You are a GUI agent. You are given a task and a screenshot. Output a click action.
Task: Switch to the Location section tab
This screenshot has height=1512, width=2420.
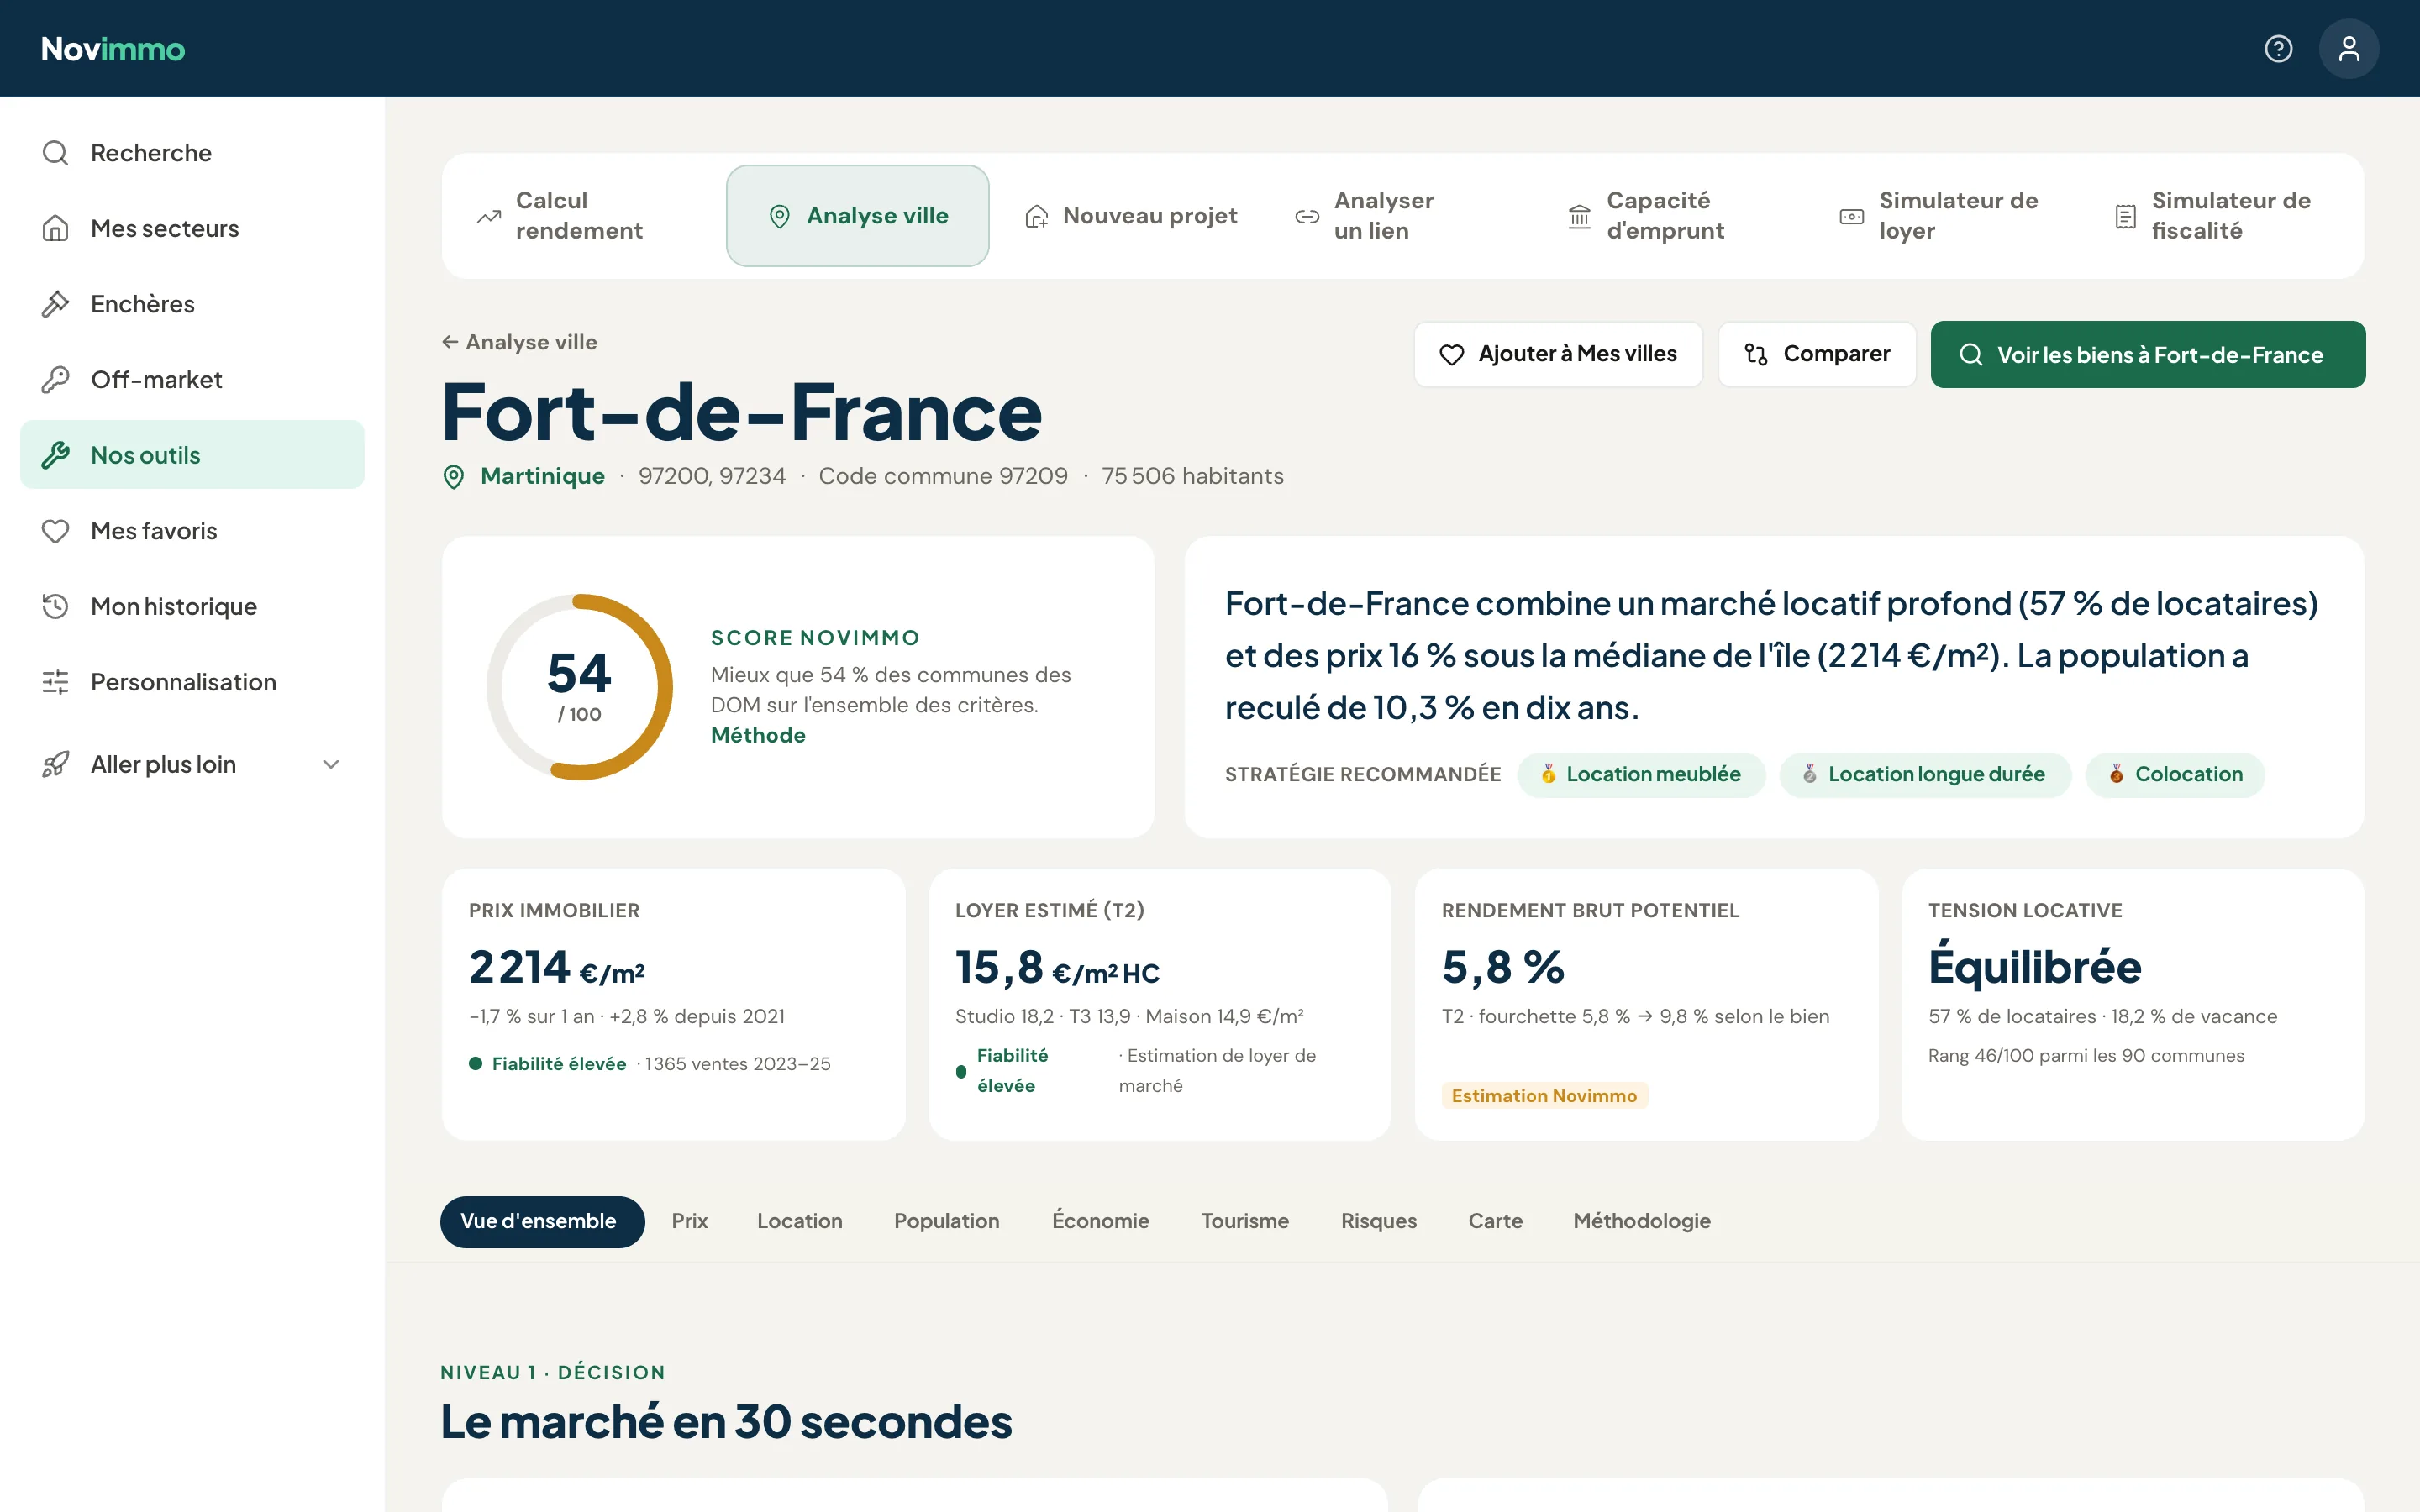click(x=799, y=1221)
